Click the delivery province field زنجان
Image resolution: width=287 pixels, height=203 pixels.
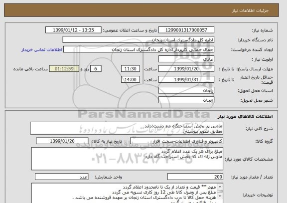(186, 90)
